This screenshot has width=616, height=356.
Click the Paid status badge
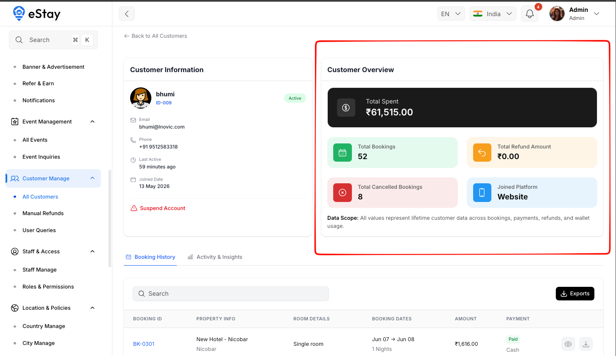click(x=513, y=339)
